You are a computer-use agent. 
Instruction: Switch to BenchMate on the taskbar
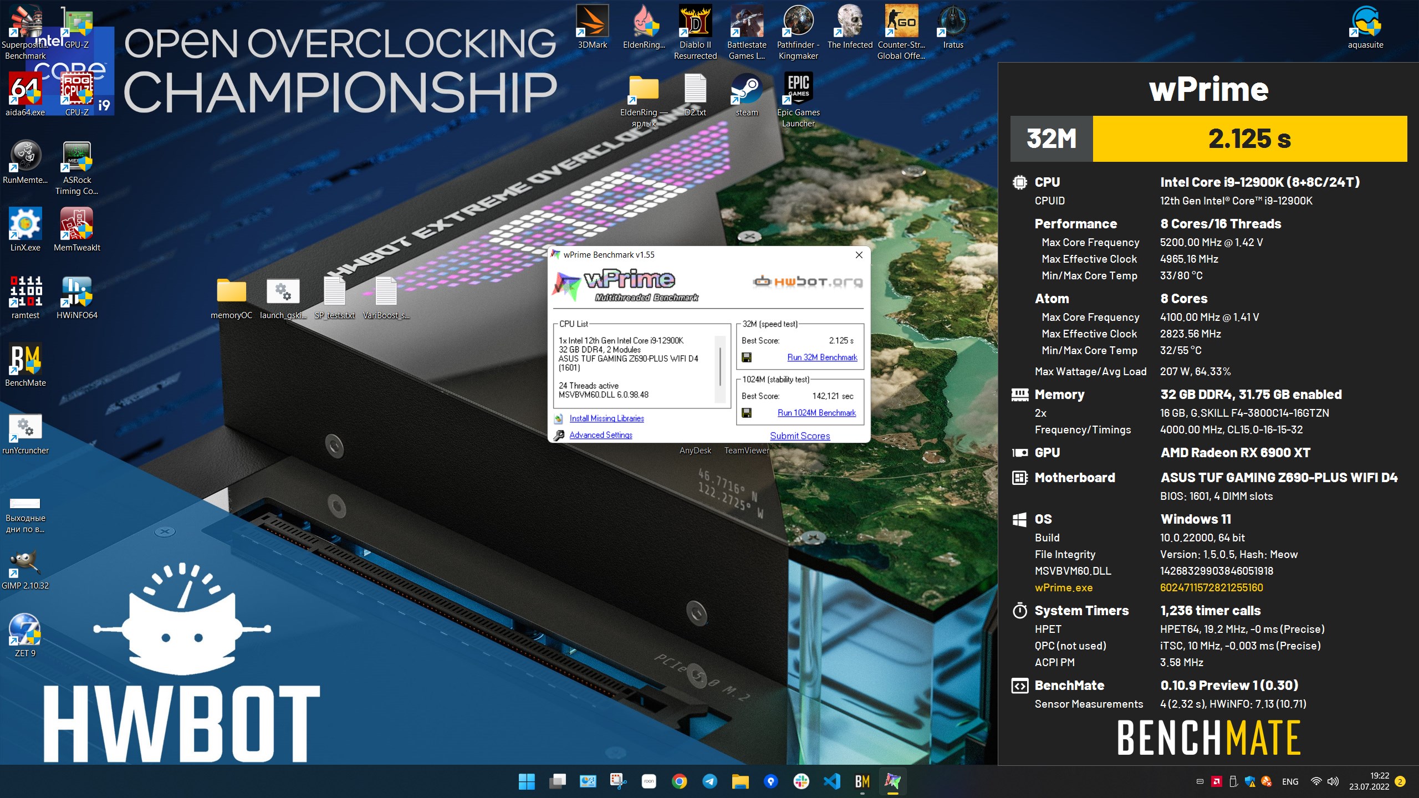[x=862, y=781]
